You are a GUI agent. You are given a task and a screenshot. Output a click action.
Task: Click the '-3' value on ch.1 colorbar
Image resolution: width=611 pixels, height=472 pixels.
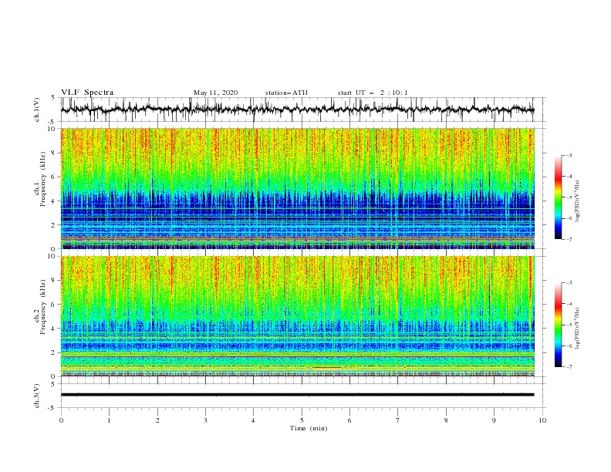(569, 155)
